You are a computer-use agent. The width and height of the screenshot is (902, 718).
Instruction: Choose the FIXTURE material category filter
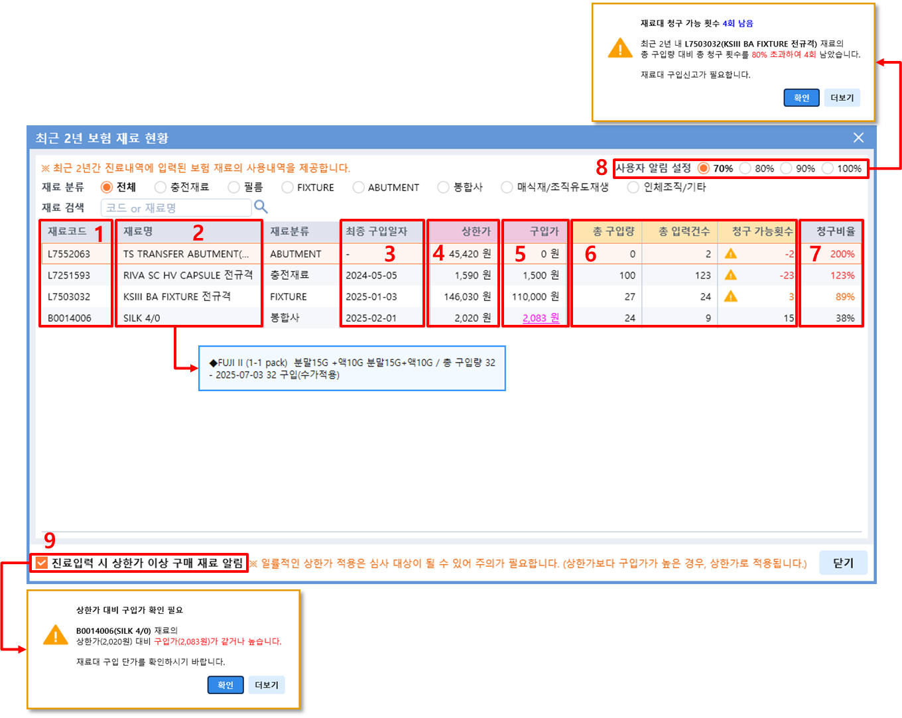tap(287, 188)
